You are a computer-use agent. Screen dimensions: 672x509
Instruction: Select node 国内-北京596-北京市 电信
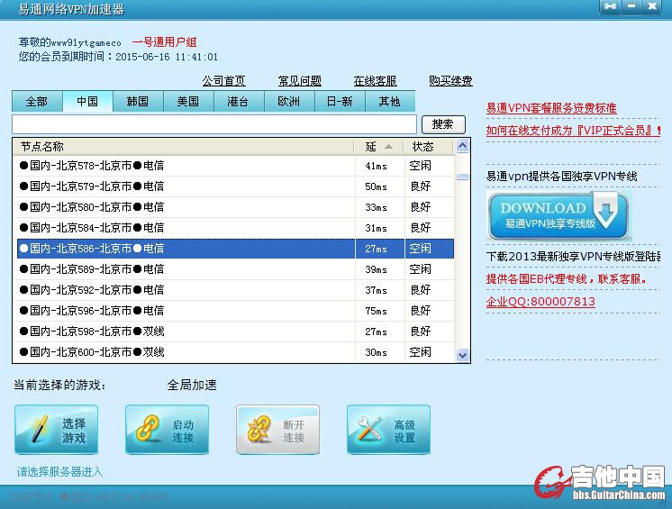235,311
